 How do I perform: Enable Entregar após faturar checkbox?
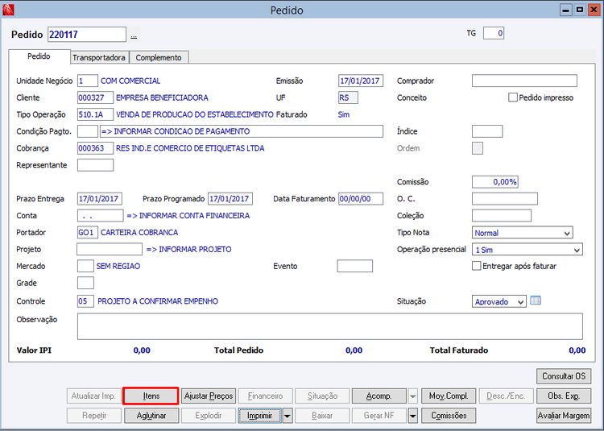point(477,266)
